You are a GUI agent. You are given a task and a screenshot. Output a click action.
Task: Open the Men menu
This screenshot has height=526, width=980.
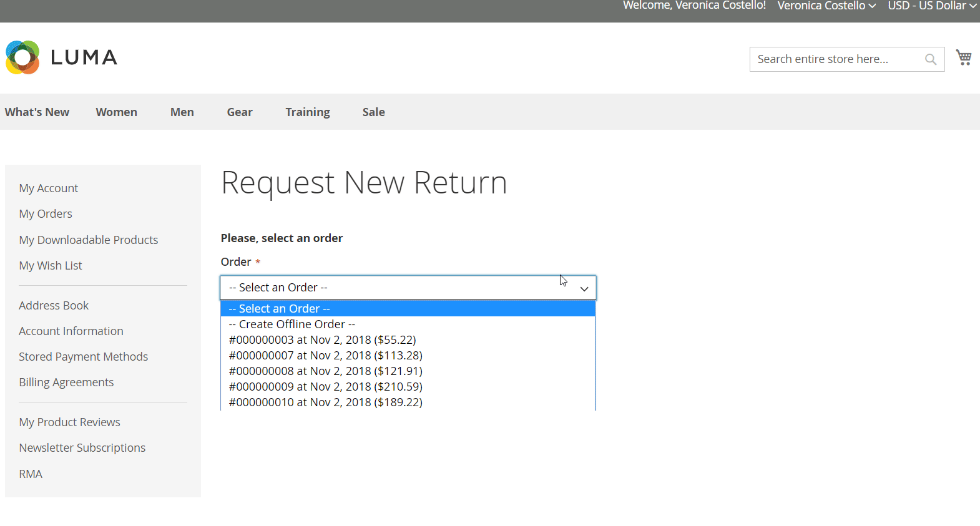(x=182, y=112)
